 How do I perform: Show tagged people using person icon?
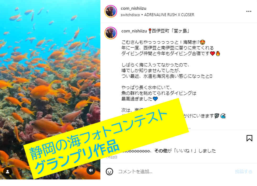click(x=8, y=172)
